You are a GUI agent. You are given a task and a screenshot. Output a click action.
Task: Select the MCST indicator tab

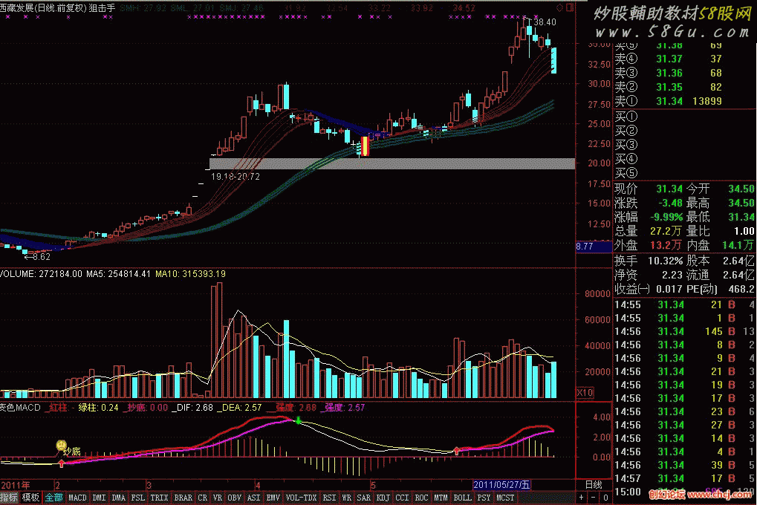pos(505,498)
